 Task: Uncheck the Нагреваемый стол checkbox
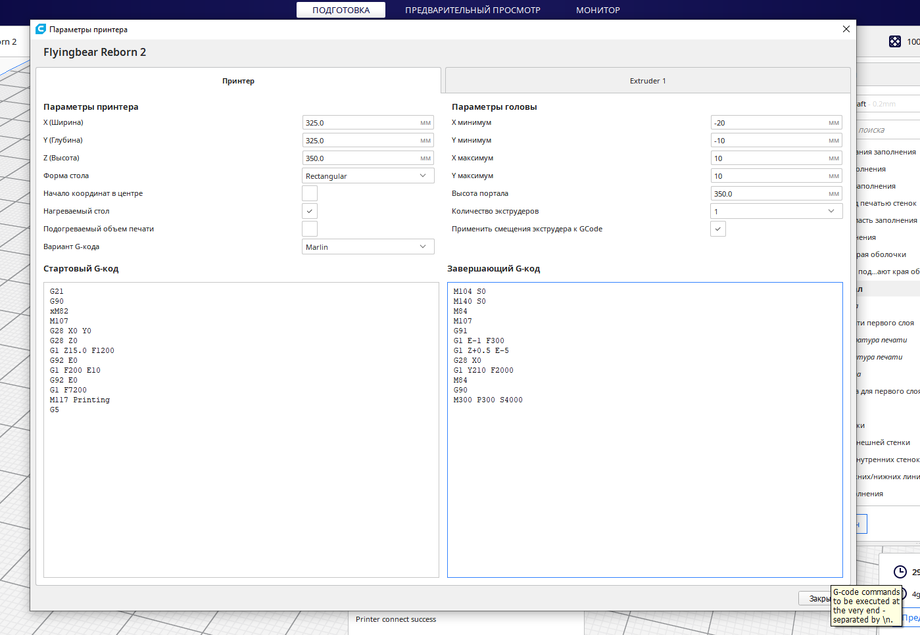click(309, 211)
